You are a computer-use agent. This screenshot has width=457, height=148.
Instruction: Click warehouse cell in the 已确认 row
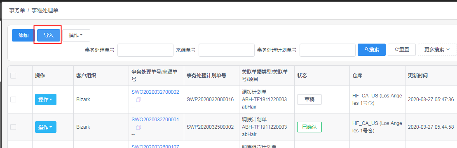[377, 127]
